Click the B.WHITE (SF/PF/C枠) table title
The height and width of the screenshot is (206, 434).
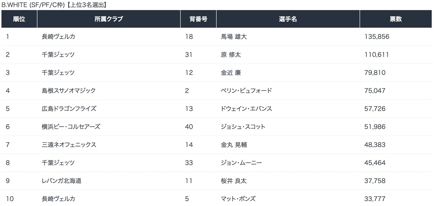point(54,5)
